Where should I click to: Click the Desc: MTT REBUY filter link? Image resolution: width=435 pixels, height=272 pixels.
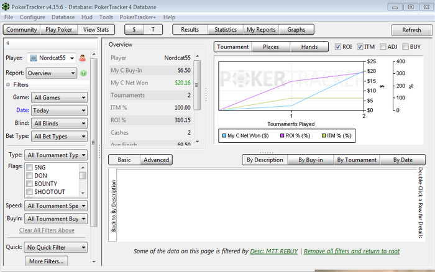coord(274,252)
